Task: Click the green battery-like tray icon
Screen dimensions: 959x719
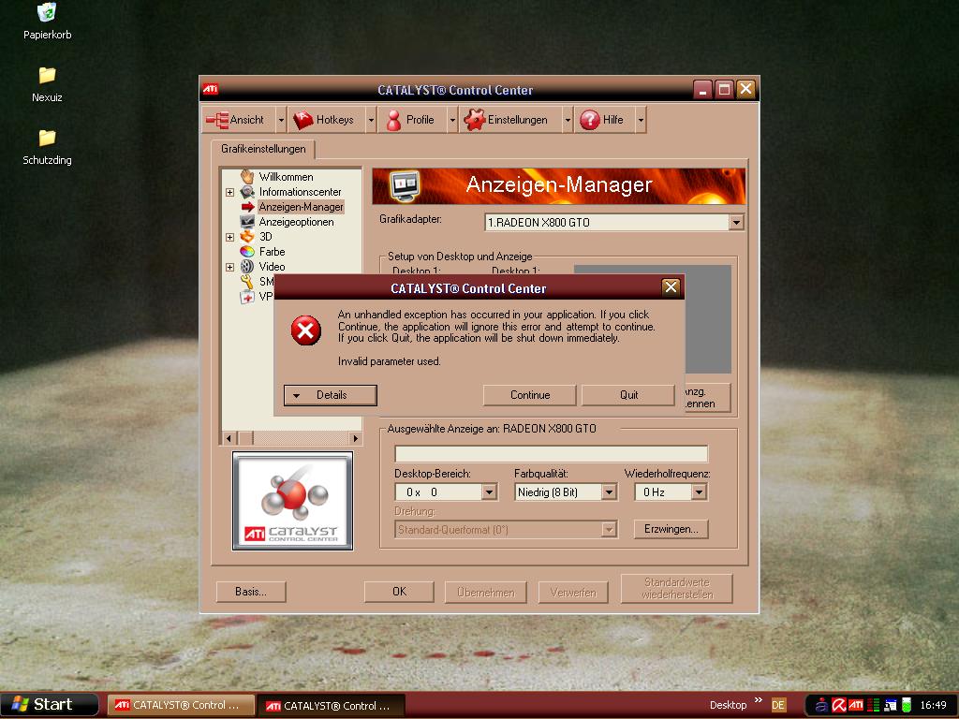Action: 907,705
